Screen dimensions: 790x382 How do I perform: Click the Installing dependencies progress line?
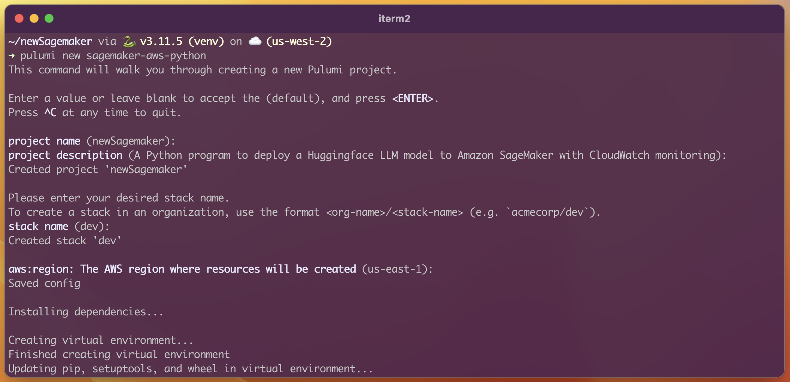click(x=85, y=311)
